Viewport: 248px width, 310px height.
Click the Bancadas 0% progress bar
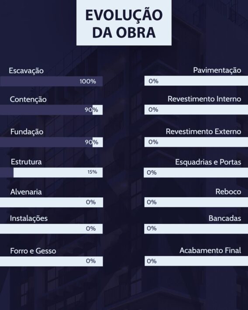[x=196, y=229]
